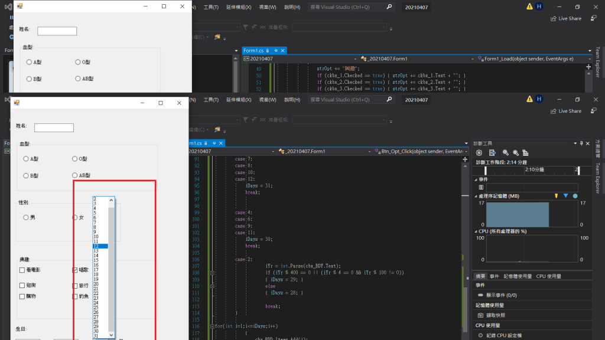Split the Form1_Load code editor

588,67
